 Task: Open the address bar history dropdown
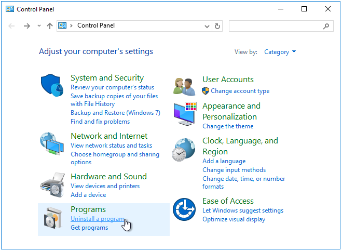[207, 25]
